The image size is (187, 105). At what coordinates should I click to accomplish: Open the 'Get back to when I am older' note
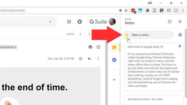tap(154, 100)
